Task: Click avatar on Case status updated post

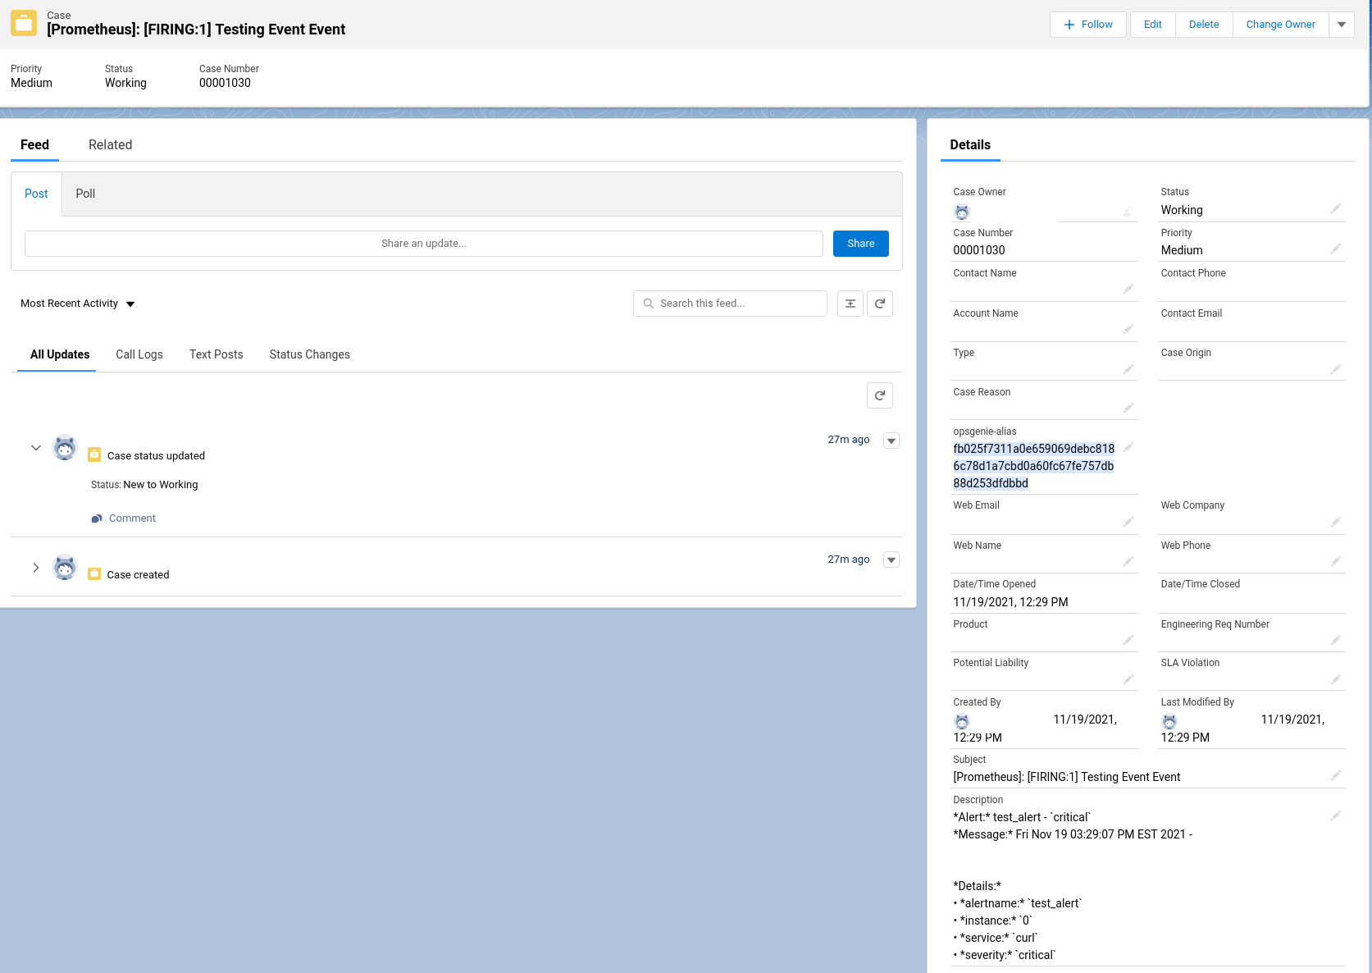Action: (65, 448)
